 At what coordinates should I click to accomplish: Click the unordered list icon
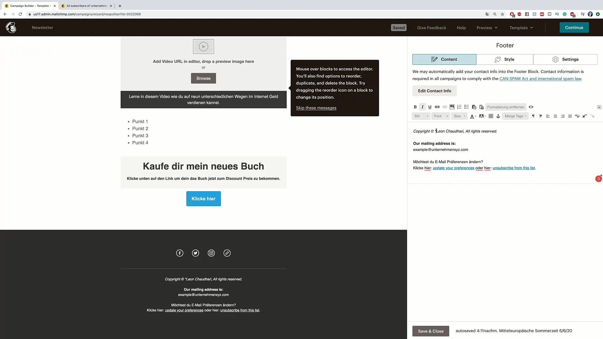coord(467,107)
